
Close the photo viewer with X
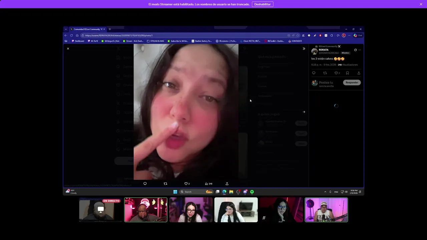point(68,49)
